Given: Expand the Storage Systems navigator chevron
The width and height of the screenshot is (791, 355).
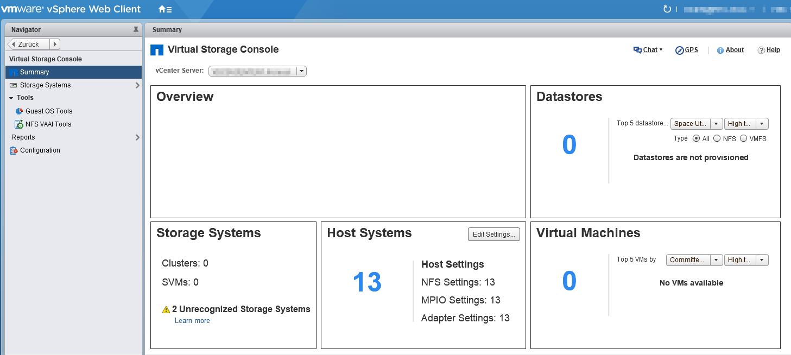Looking at the screenshot, I should [x=137, y=85].
